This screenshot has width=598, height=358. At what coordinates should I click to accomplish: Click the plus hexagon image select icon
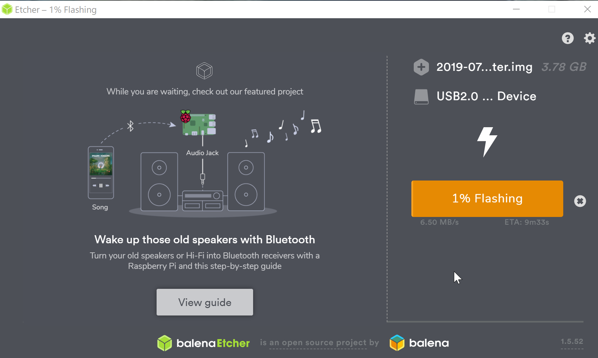[421, 67]
